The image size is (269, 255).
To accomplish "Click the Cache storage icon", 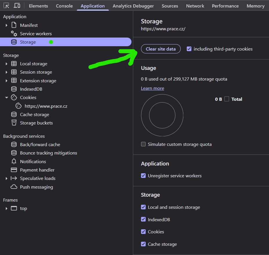I will pos(14,114).
